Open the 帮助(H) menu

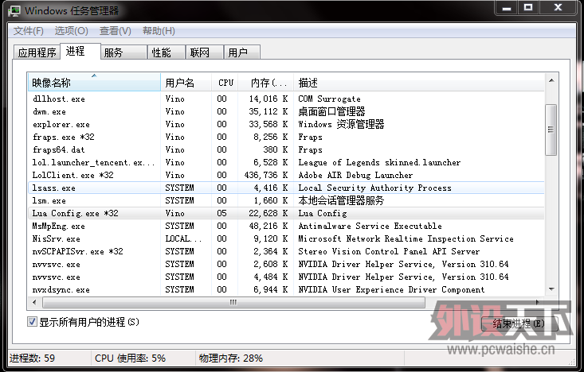click(x=159, y=31)
